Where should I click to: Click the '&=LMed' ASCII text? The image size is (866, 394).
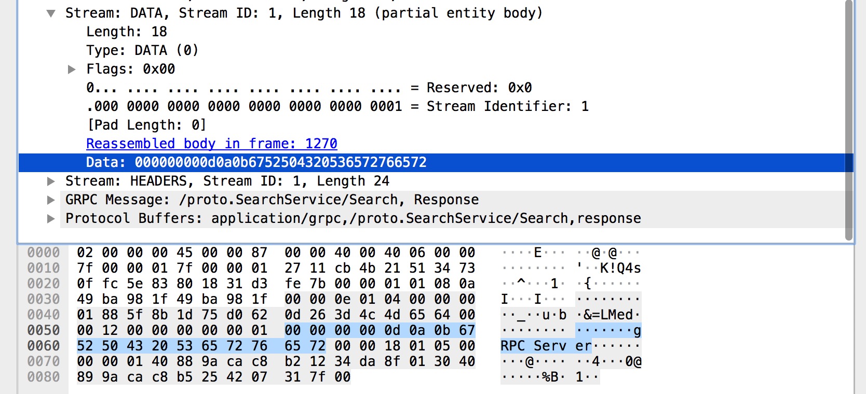[x=607, y=315]
